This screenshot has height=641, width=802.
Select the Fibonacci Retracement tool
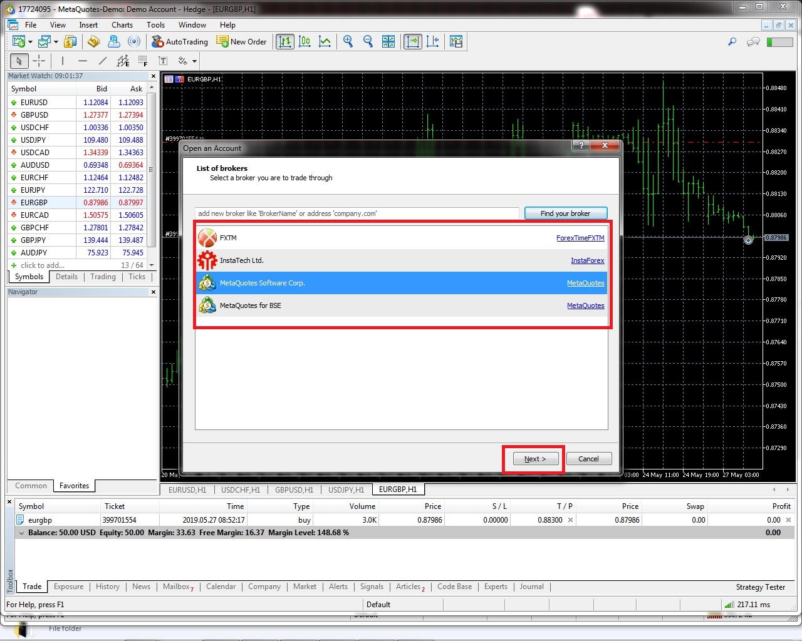143,61
